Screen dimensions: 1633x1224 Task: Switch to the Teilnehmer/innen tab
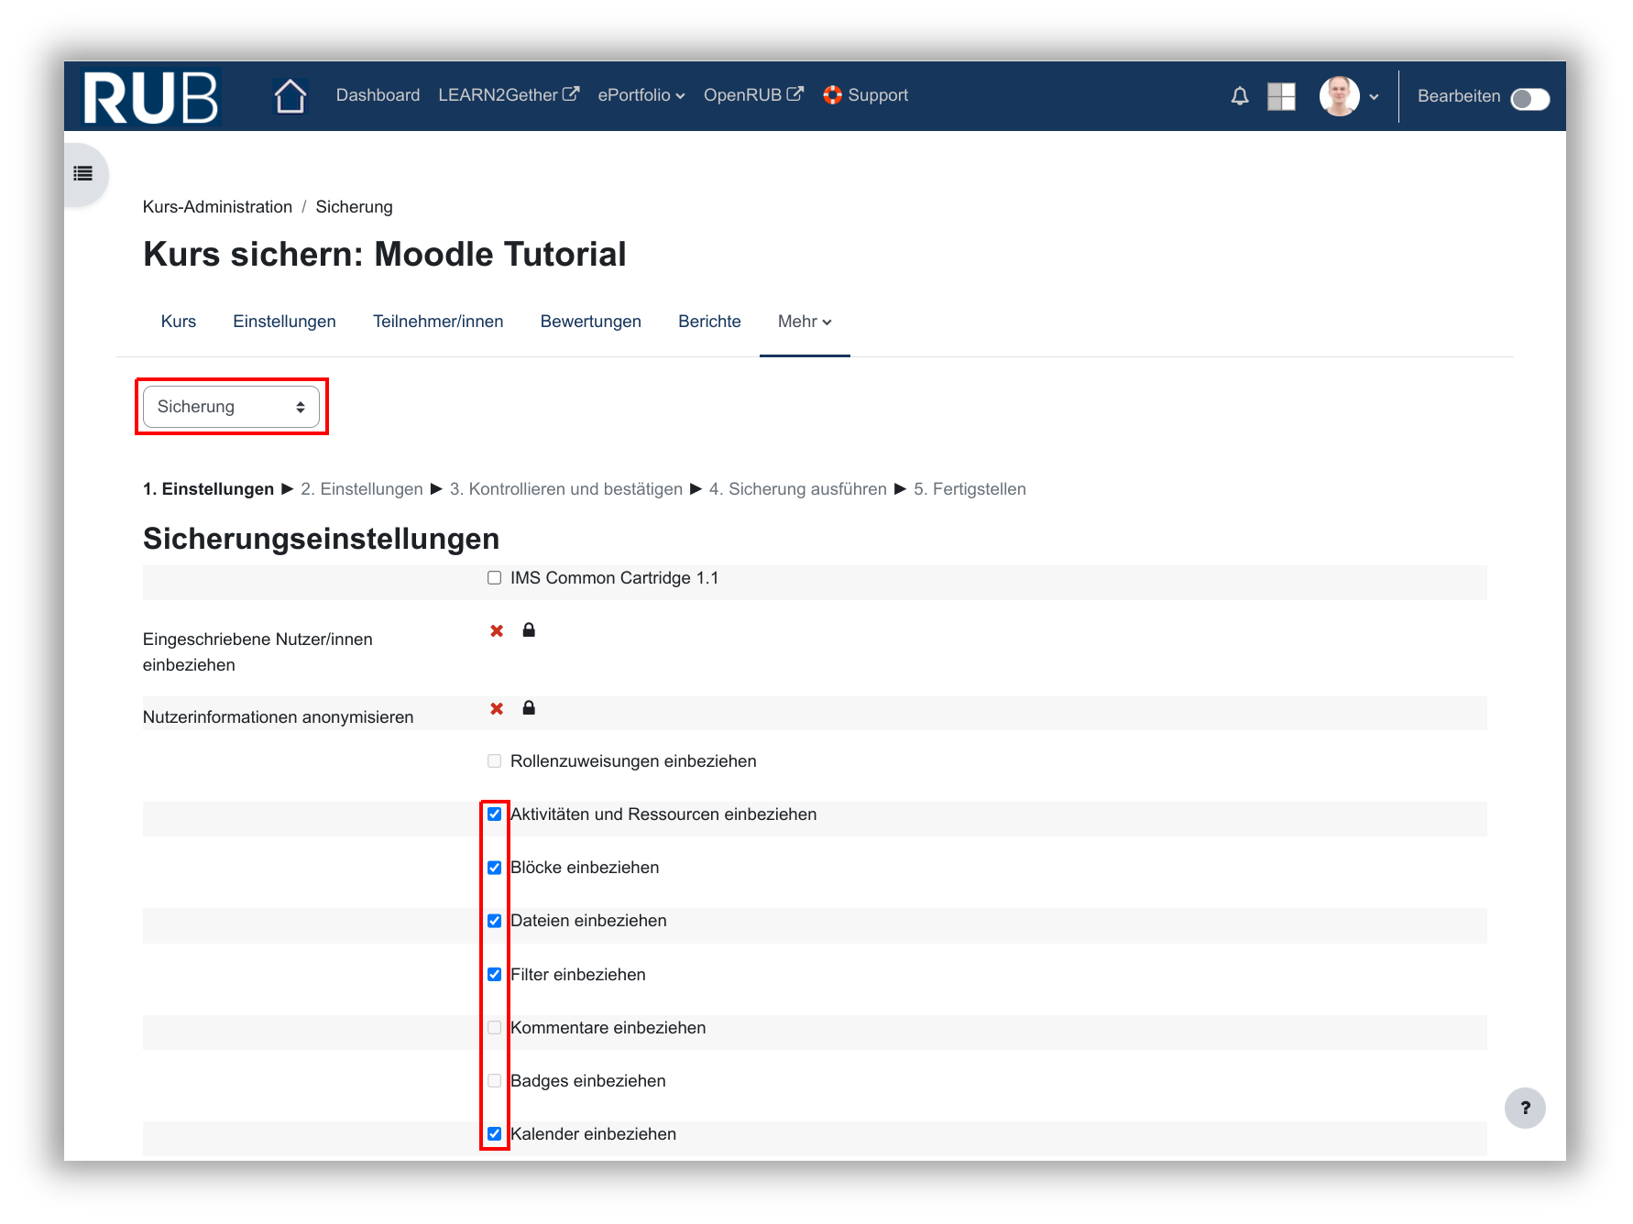tap(438, 322)
